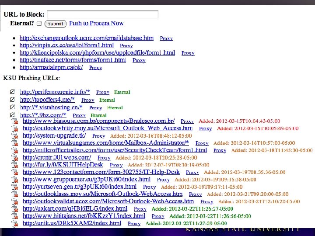Click Proxy next to topoffers4.me
Viewport: 315px width, 236px height.
coord(88,100)
